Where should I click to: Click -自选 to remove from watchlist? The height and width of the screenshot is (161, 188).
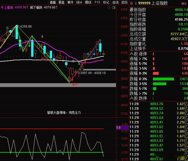coord(115,2)
